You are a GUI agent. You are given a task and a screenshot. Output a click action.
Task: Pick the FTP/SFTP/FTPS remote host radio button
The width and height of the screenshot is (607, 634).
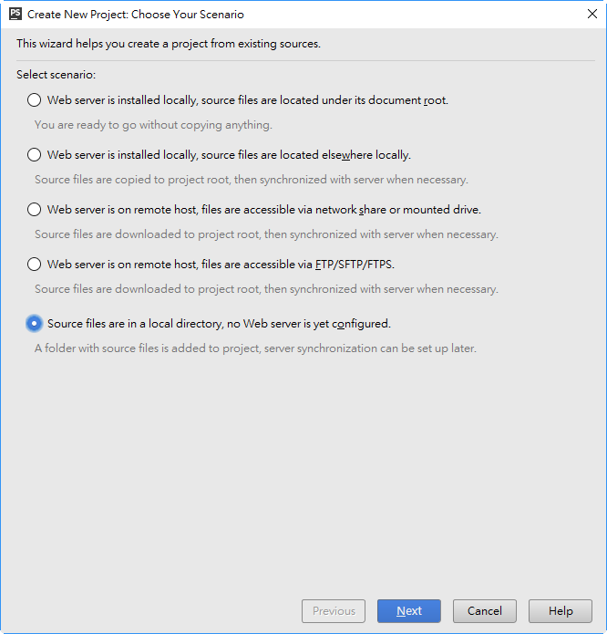[x=34, y=264]
